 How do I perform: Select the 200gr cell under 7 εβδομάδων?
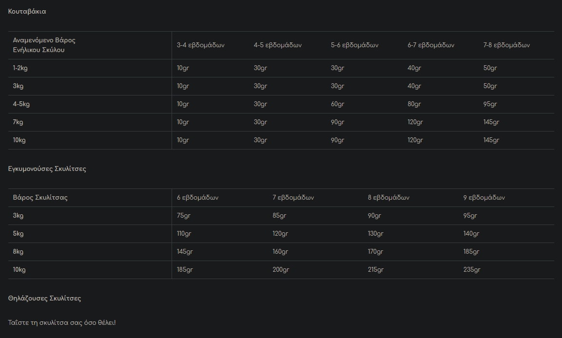281,270
